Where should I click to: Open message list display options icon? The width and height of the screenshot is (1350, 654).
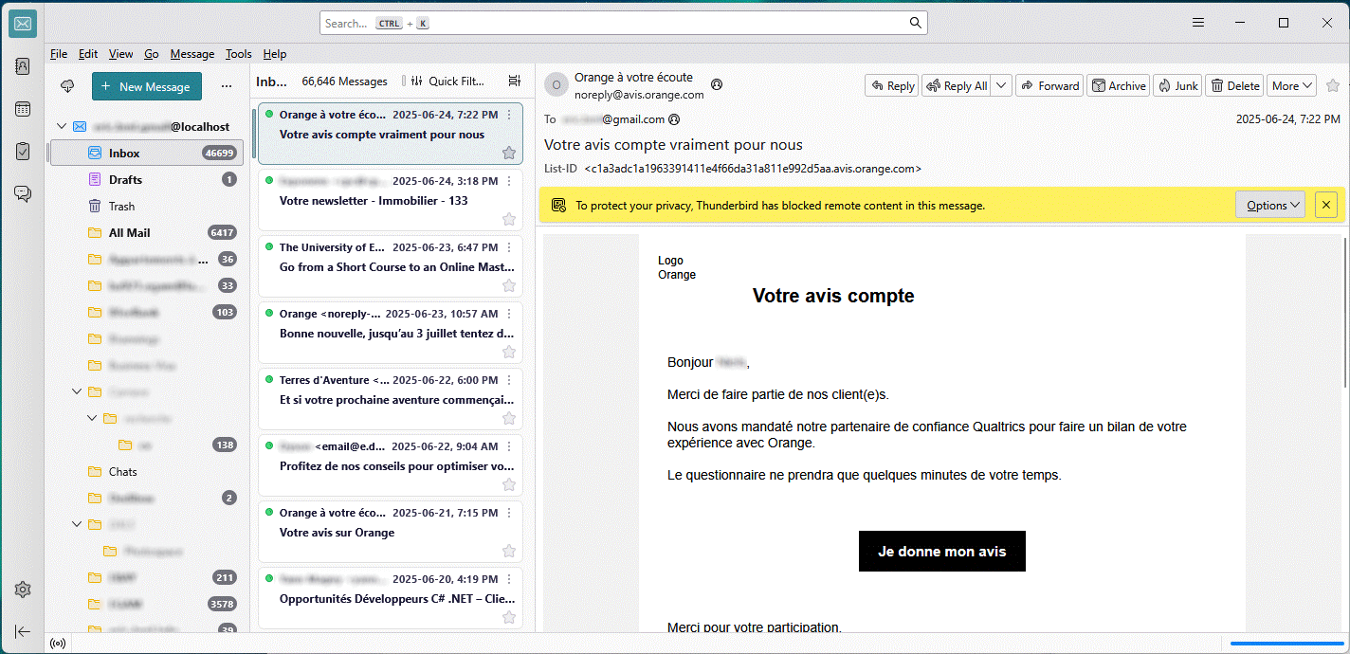[x=515, y=81]
